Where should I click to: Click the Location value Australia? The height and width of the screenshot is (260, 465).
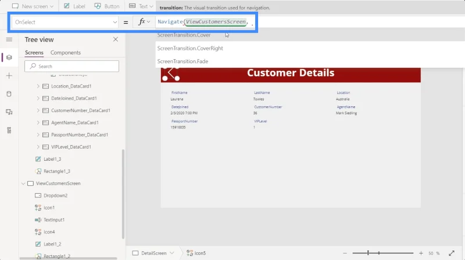[342, 99]
